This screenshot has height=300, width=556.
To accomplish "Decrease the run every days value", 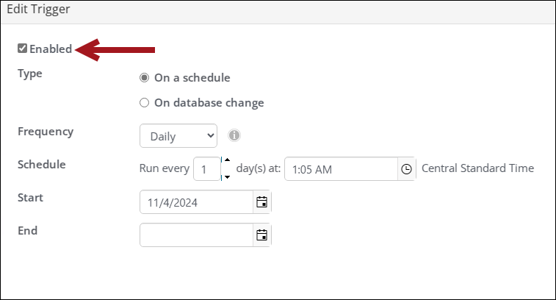I will pos(227,176).
